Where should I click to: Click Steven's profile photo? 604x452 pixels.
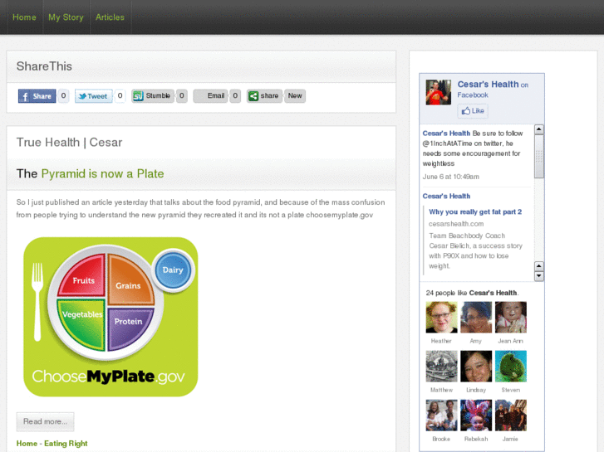[x=511, y=367]
